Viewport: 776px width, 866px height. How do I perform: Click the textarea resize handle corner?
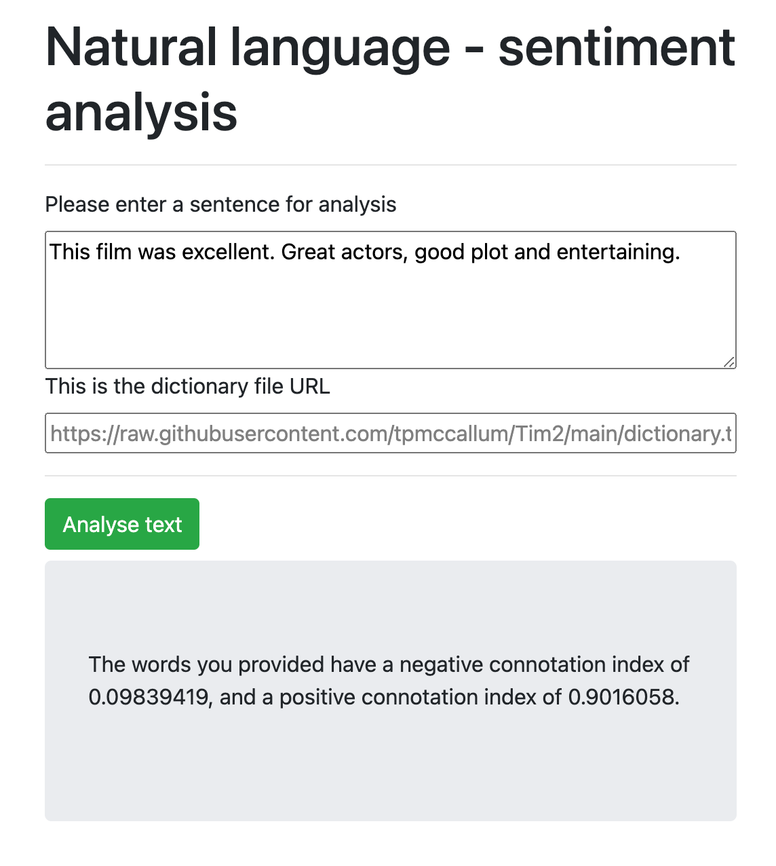coord(729,362)
